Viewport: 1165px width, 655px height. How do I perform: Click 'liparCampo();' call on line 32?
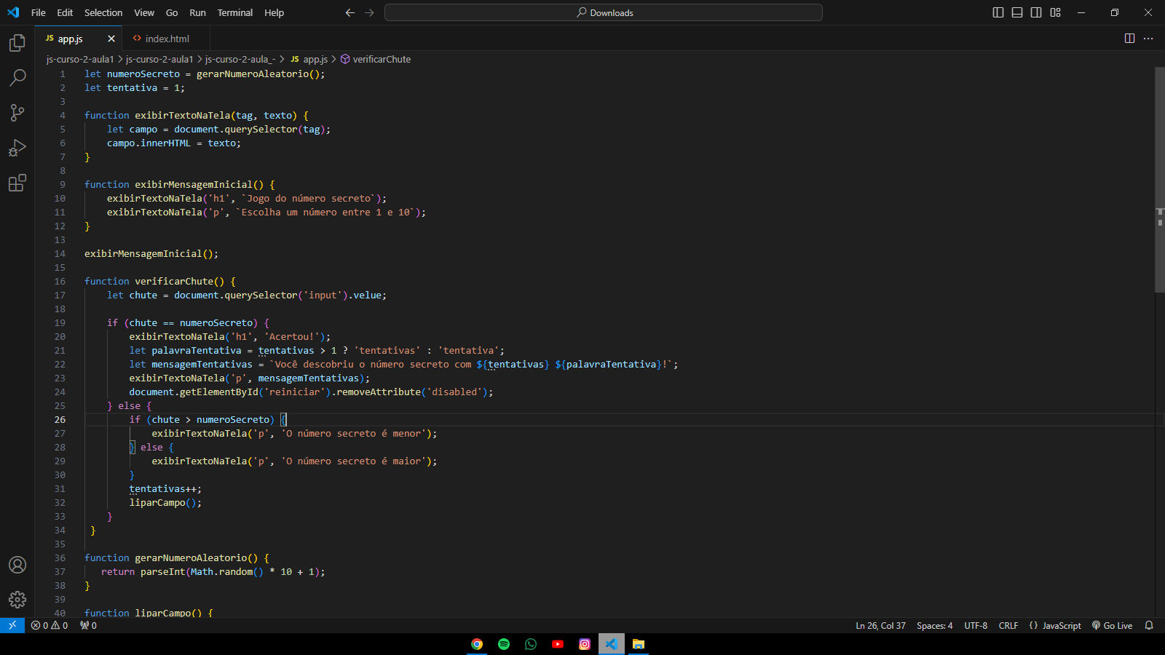pyautogui.click(x=165, y=502)
